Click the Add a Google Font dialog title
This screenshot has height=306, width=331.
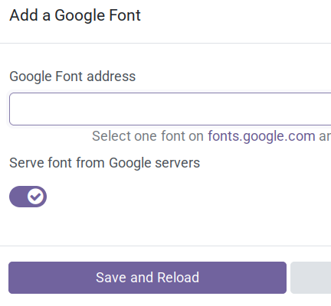pos(75,15)
